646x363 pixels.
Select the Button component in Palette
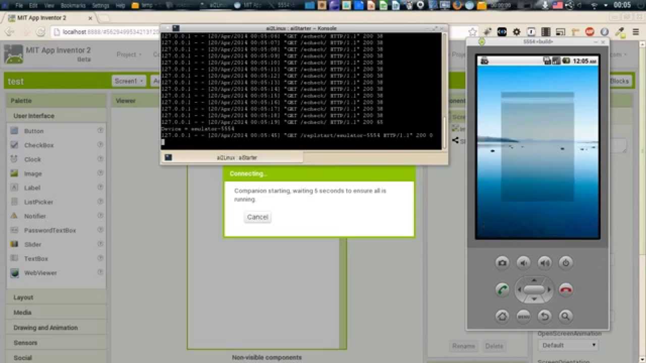point(34,131)
